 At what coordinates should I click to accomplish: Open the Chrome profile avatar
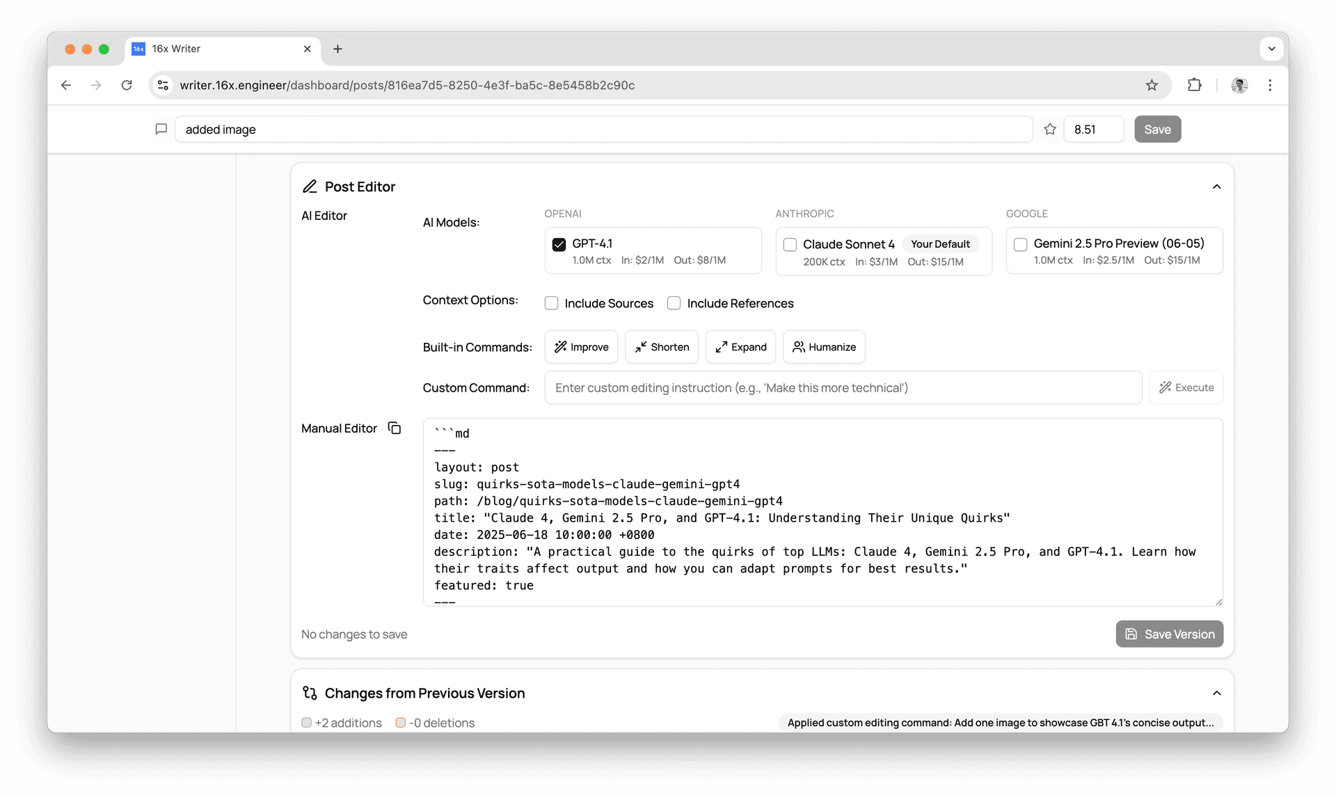(x=1239, y=85)
